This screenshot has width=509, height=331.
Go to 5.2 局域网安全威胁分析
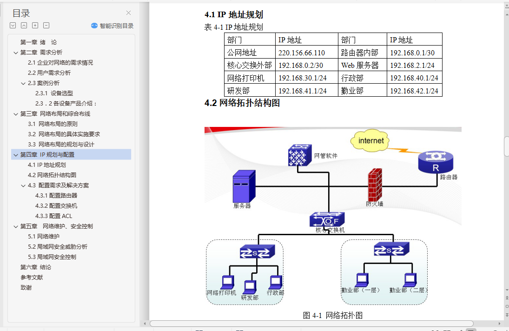58,247
